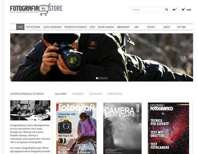Screen dimensions: 198x154
Task: Open Classic Camera Black & White cover
Action: click(x=122, y=128)
